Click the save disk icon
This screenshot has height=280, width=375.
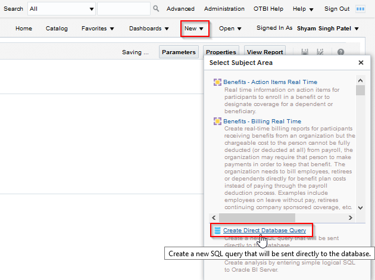pyautogui.click(x=305, y=52)
